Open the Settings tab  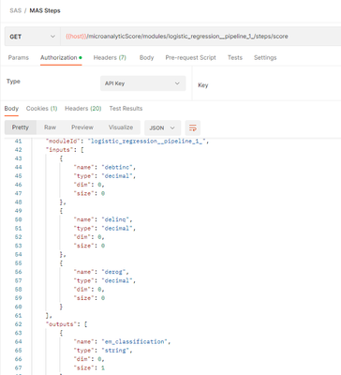[x=265, y=57]
